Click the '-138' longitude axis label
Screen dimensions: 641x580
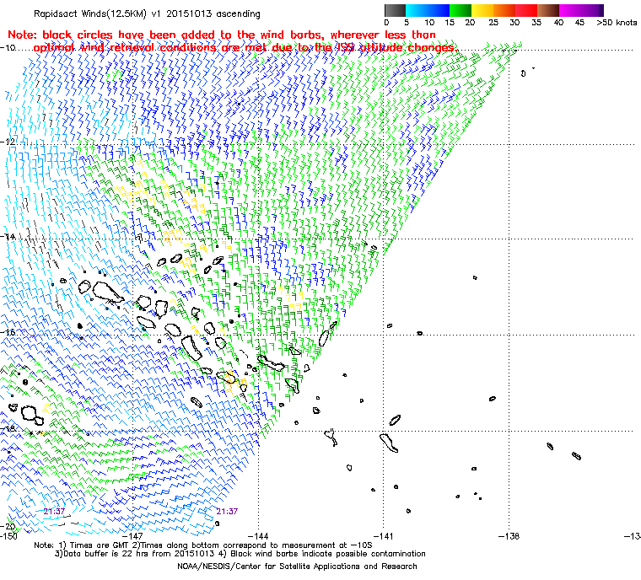(509, 536)
